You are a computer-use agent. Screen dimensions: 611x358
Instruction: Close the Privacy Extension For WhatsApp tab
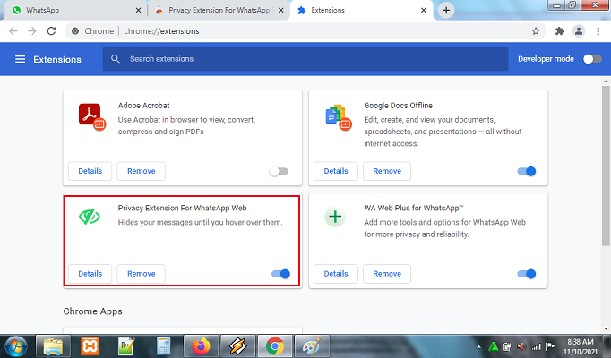click(280, 10)
